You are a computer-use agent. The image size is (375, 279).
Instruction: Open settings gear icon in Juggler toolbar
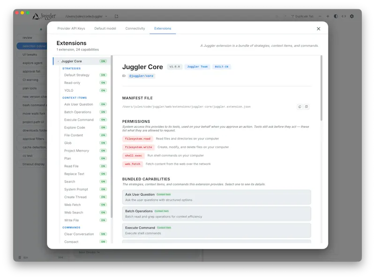[x=352, y=16]
